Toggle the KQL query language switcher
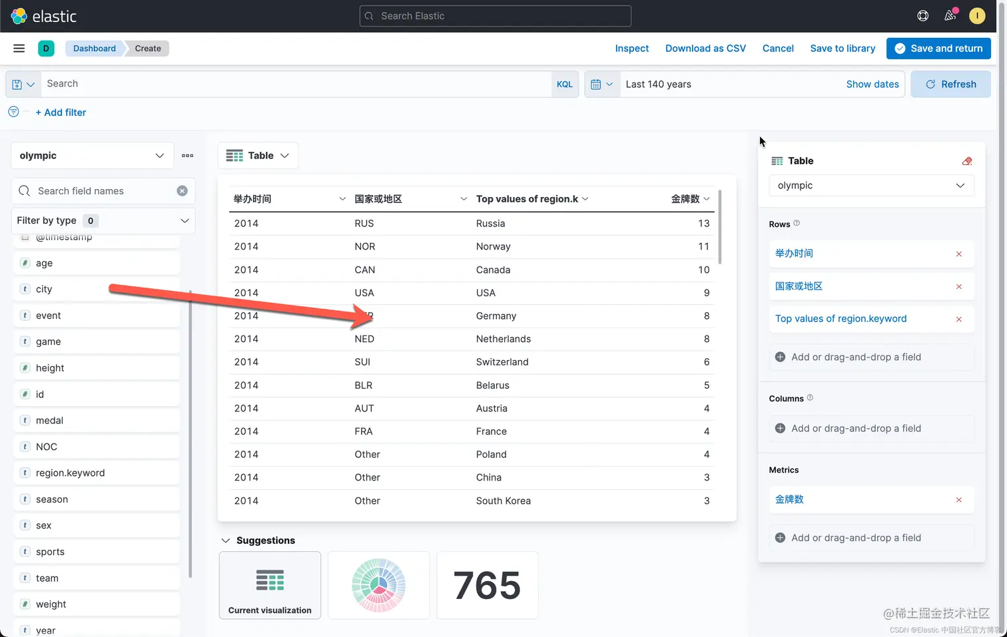 tap(565, 85)
